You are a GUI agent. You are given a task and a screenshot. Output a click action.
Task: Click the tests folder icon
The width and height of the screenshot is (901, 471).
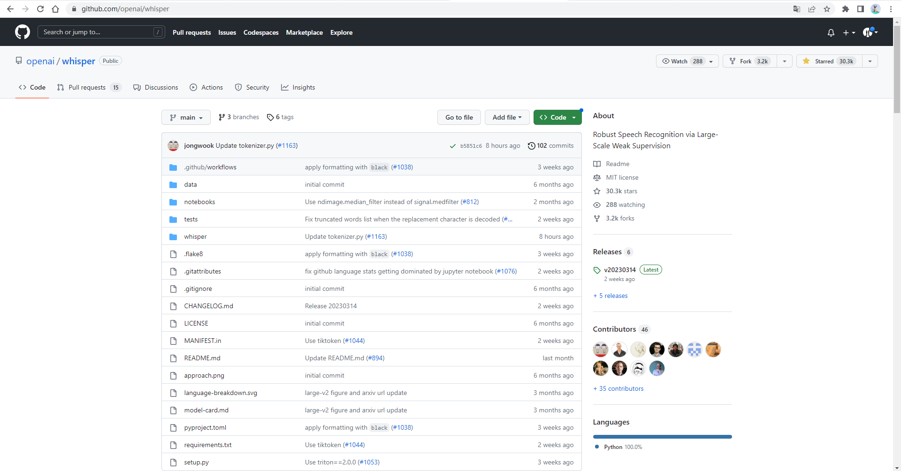173,220
